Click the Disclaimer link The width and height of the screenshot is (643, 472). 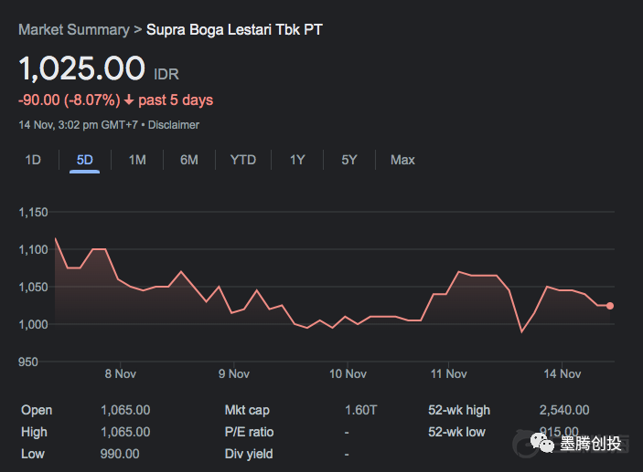click(x=174, y=124)
